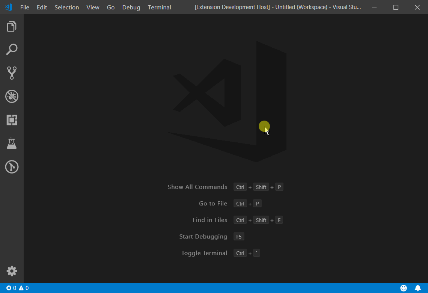The height and width of the screenshot is (293, 428).
Task: Click the P key hint beside Show All Commands
Action: click(279, 187)
